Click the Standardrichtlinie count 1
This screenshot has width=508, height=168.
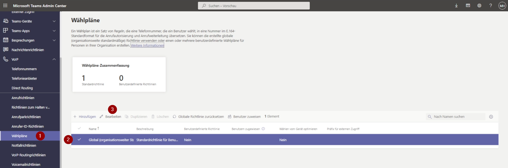click(83, 78)
